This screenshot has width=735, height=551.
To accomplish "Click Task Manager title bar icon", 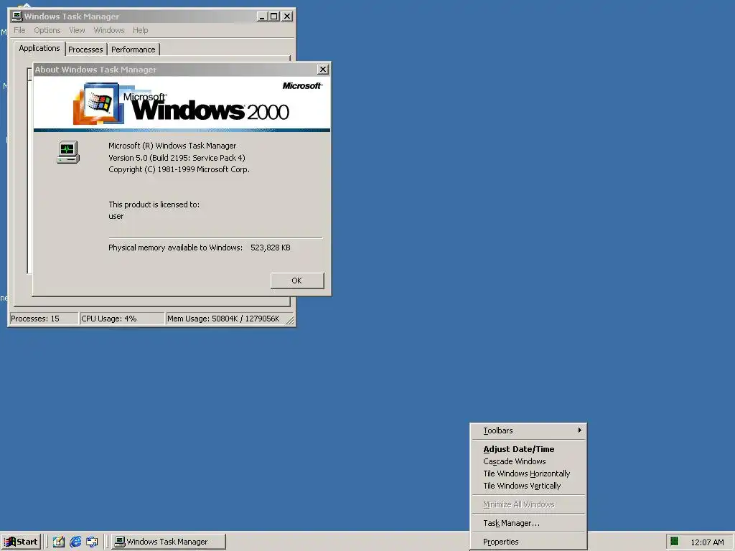I will pos(17,17).
